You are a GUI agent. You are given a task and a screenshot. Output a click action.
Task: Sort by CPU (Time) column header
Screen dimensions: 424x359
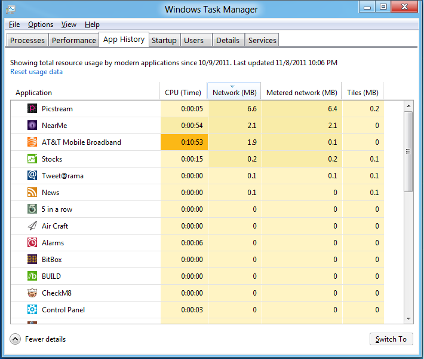click(x=183, y=93)
